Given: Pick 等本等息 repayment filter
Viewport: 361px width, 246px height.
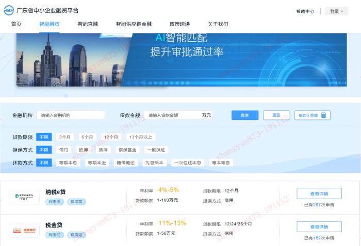Looking at the screenshot, I should coord(221,163).
